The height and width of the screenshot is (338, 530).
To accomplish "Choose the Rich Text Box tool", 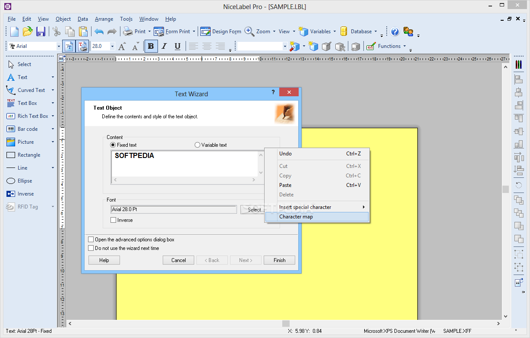I will pyautogui.click(x=32, y=116).
